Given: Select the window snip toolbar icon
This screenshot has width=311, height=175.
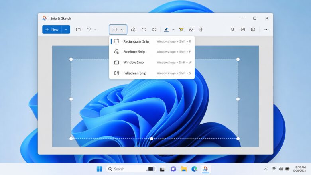Looking at the screenshot, I should point(144,29).
